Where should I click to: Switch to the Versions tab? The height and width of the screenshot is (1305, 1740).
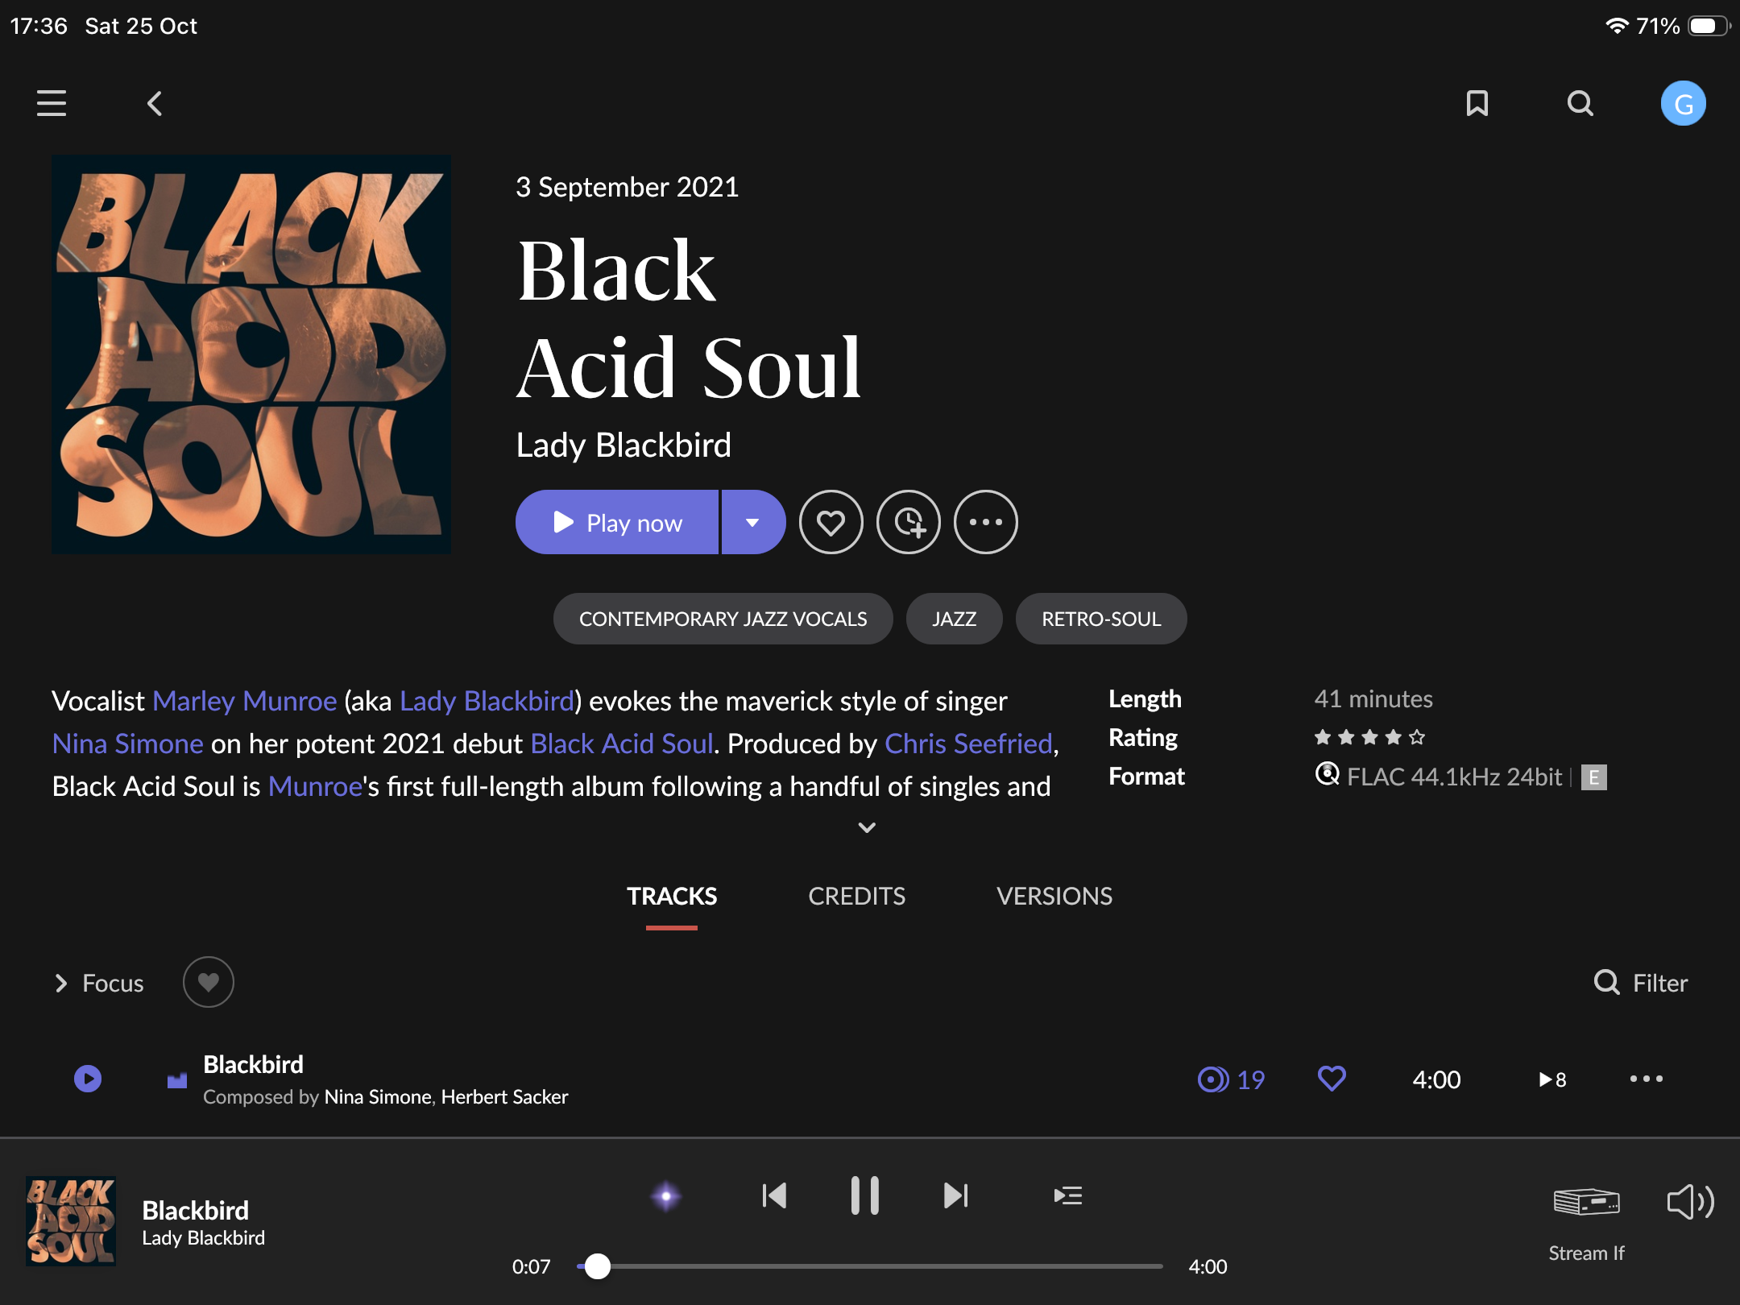(x=1054, y=896)
